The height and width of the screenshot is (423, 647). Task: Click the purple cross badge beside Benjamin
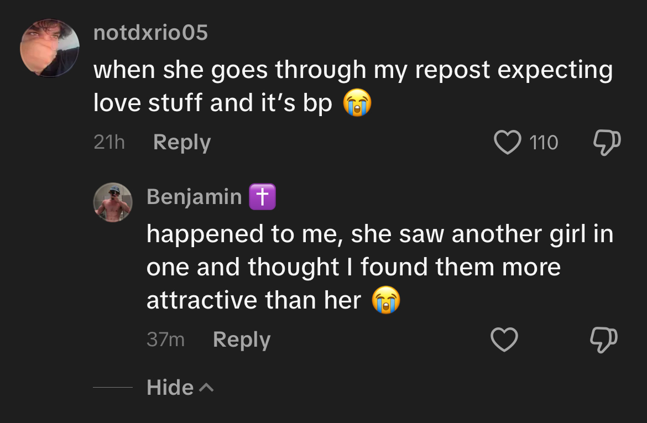(262, 197)
